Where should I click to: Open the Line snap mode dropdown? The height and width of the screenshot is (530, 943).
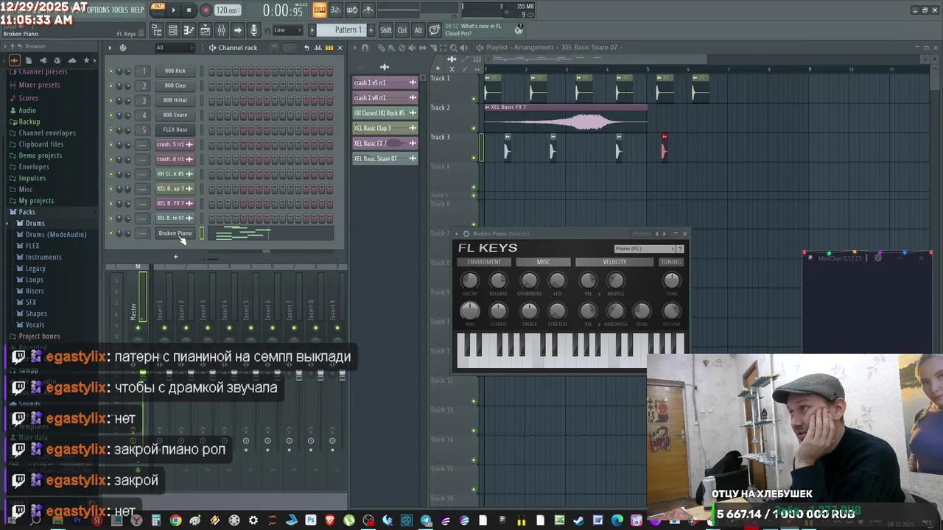point(287,30)
